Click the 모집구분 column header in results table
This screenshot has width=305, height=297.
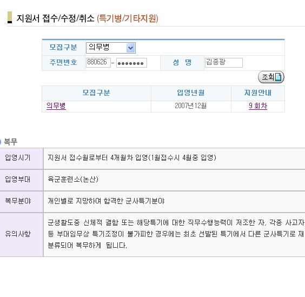tap(96, 93)
